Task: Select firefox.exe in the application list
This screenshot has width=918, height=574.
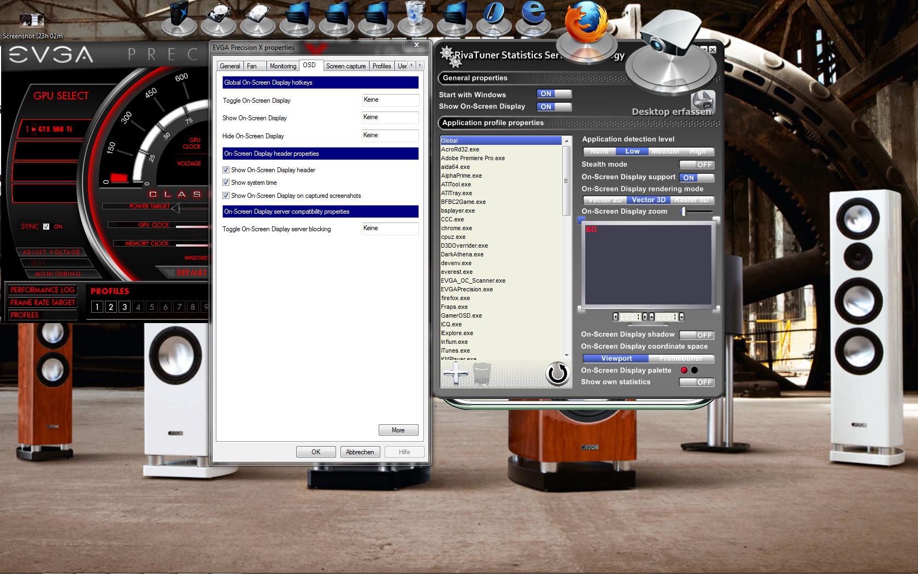Action: (501, 298)
